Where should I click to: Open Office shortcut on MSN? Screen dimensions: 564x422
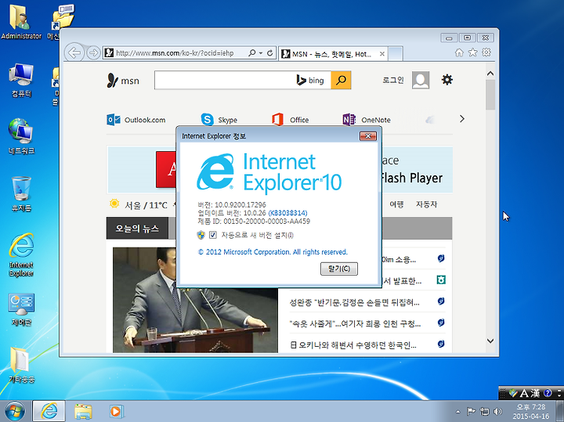291,120
